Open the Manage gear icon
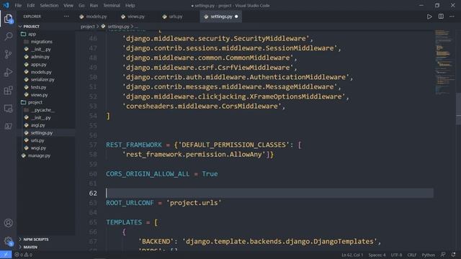The width and height of the screenshot is (461, 259). click(x=8, y=241)
